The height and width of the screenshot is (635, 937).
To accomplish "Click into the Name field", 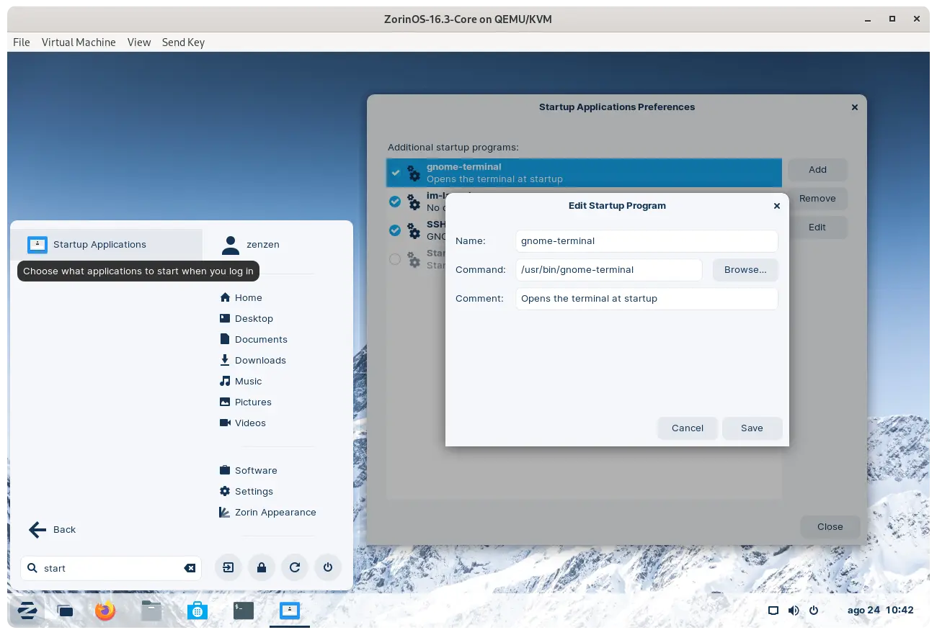I will pos(647,240).
